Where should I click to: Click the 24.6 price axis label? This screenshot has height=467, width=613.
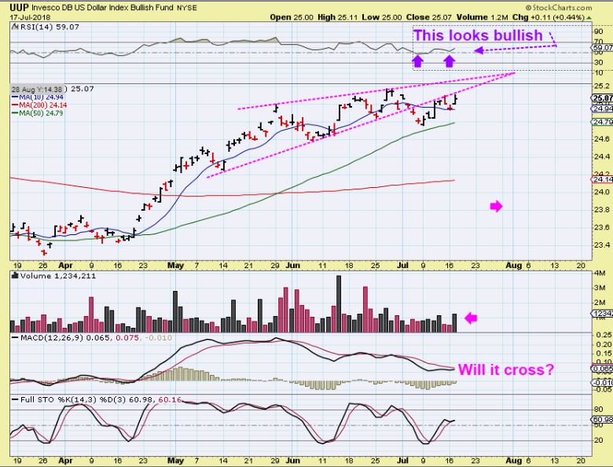pyautogui.click(x=603, y=139)
